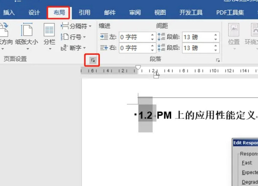The height and width of the screenshot is (186, 258).
Task: Open the 段落 dialog launcher
Action: (218, 60)
